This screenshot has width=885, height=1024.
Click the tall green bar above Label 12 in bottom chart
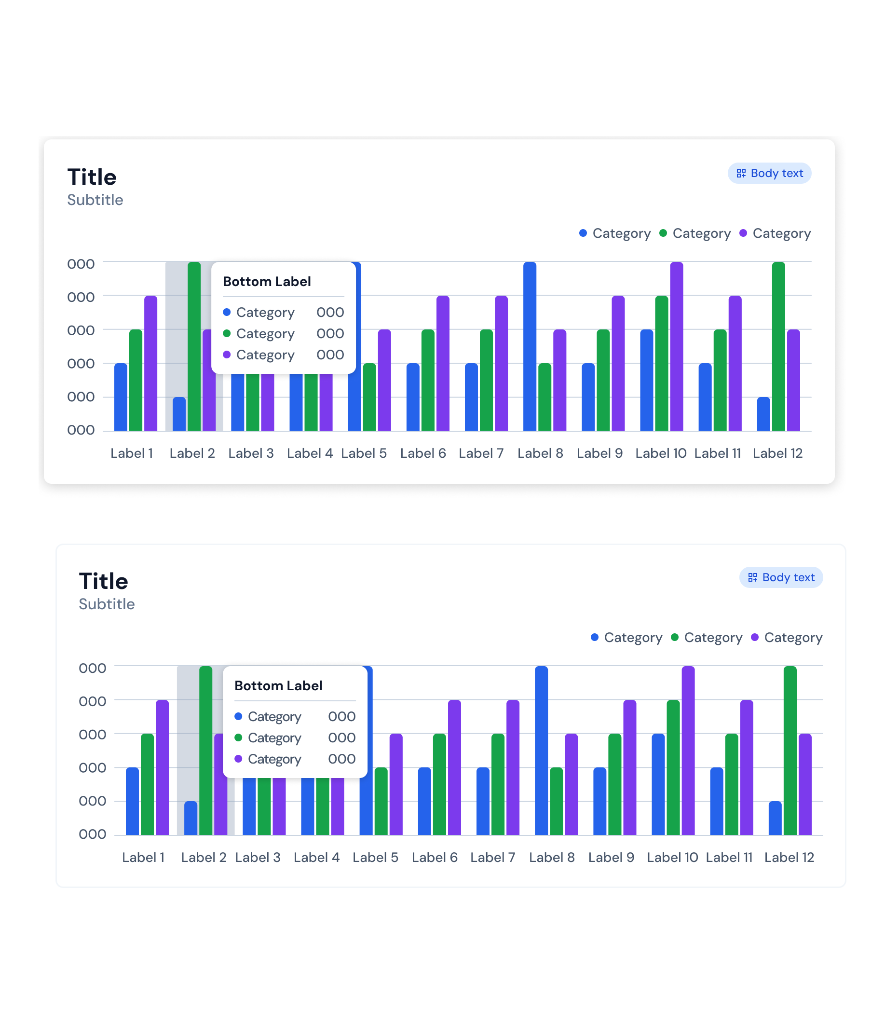(x=790, y=750)
